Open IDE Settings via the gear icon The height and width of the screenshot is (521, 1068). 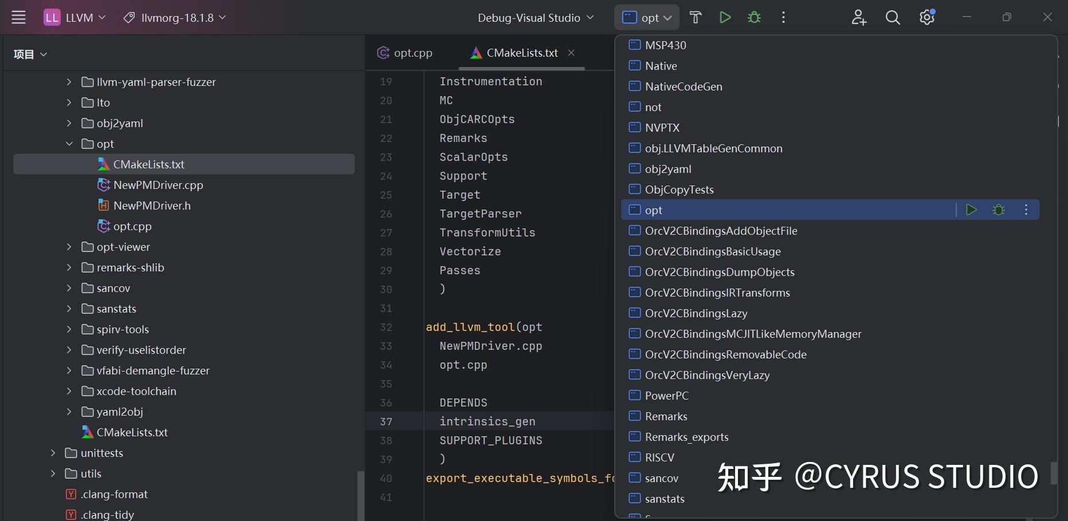pyautogui.click(x=926, y=17)
